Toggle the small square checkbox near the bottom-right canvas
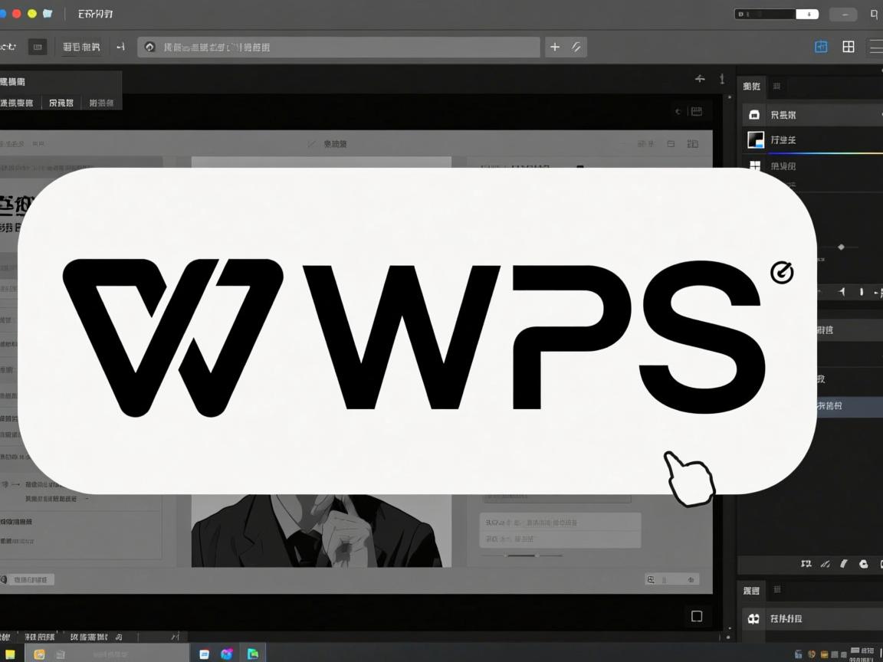The image size is (883, 662). coord(697,615)
